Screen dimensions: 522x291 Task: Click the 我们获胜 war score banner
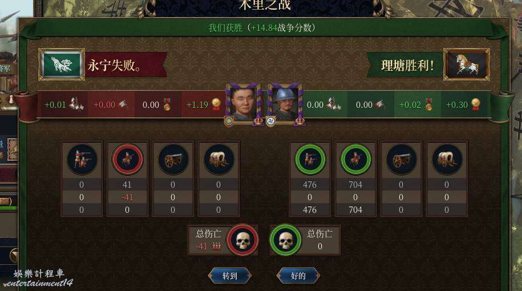click(262, 27)
